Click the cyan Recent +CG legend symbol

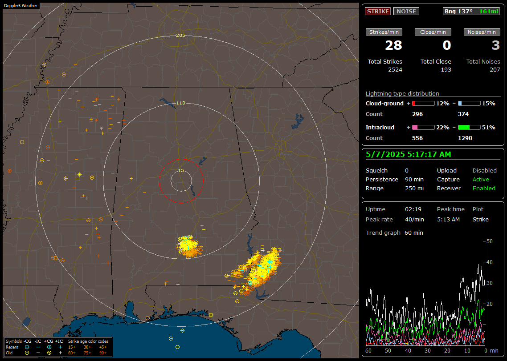pos(49,347)
